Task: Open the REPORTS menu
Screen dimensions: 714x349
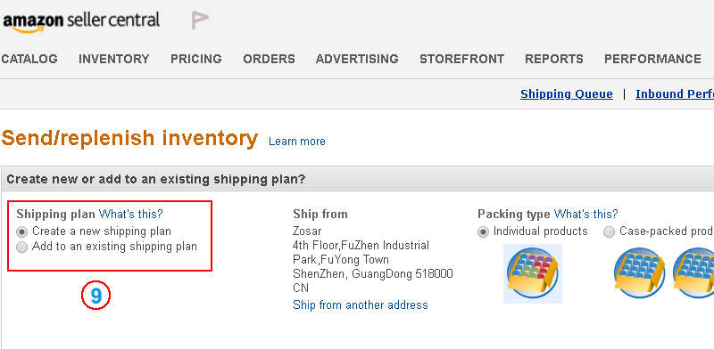Action: pyautogui.click(x=554, y=59)
